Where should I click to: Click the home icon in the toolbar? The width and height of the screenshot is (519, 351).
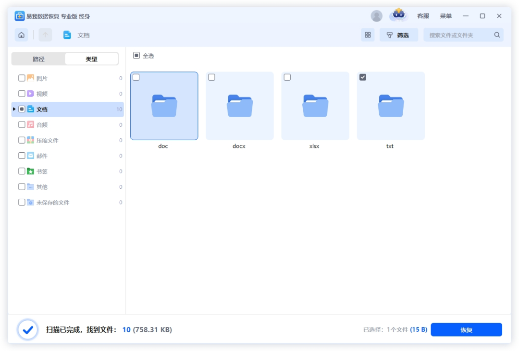pyautogui.click(x=21, y=35)
